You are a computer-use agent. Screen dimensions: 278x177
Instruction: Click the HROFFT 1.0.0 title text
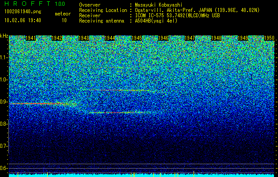[35, 4]
